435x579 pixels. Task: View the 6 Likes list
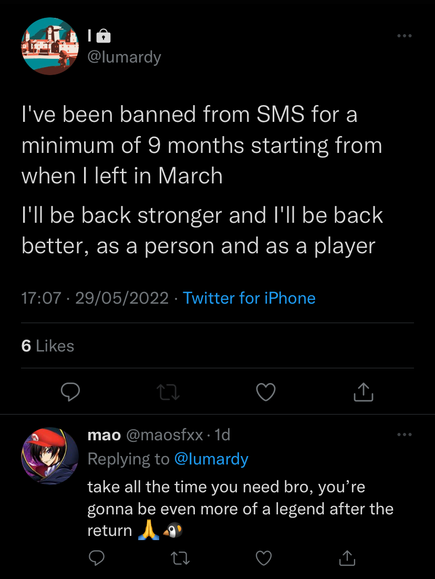click(48, 346)
